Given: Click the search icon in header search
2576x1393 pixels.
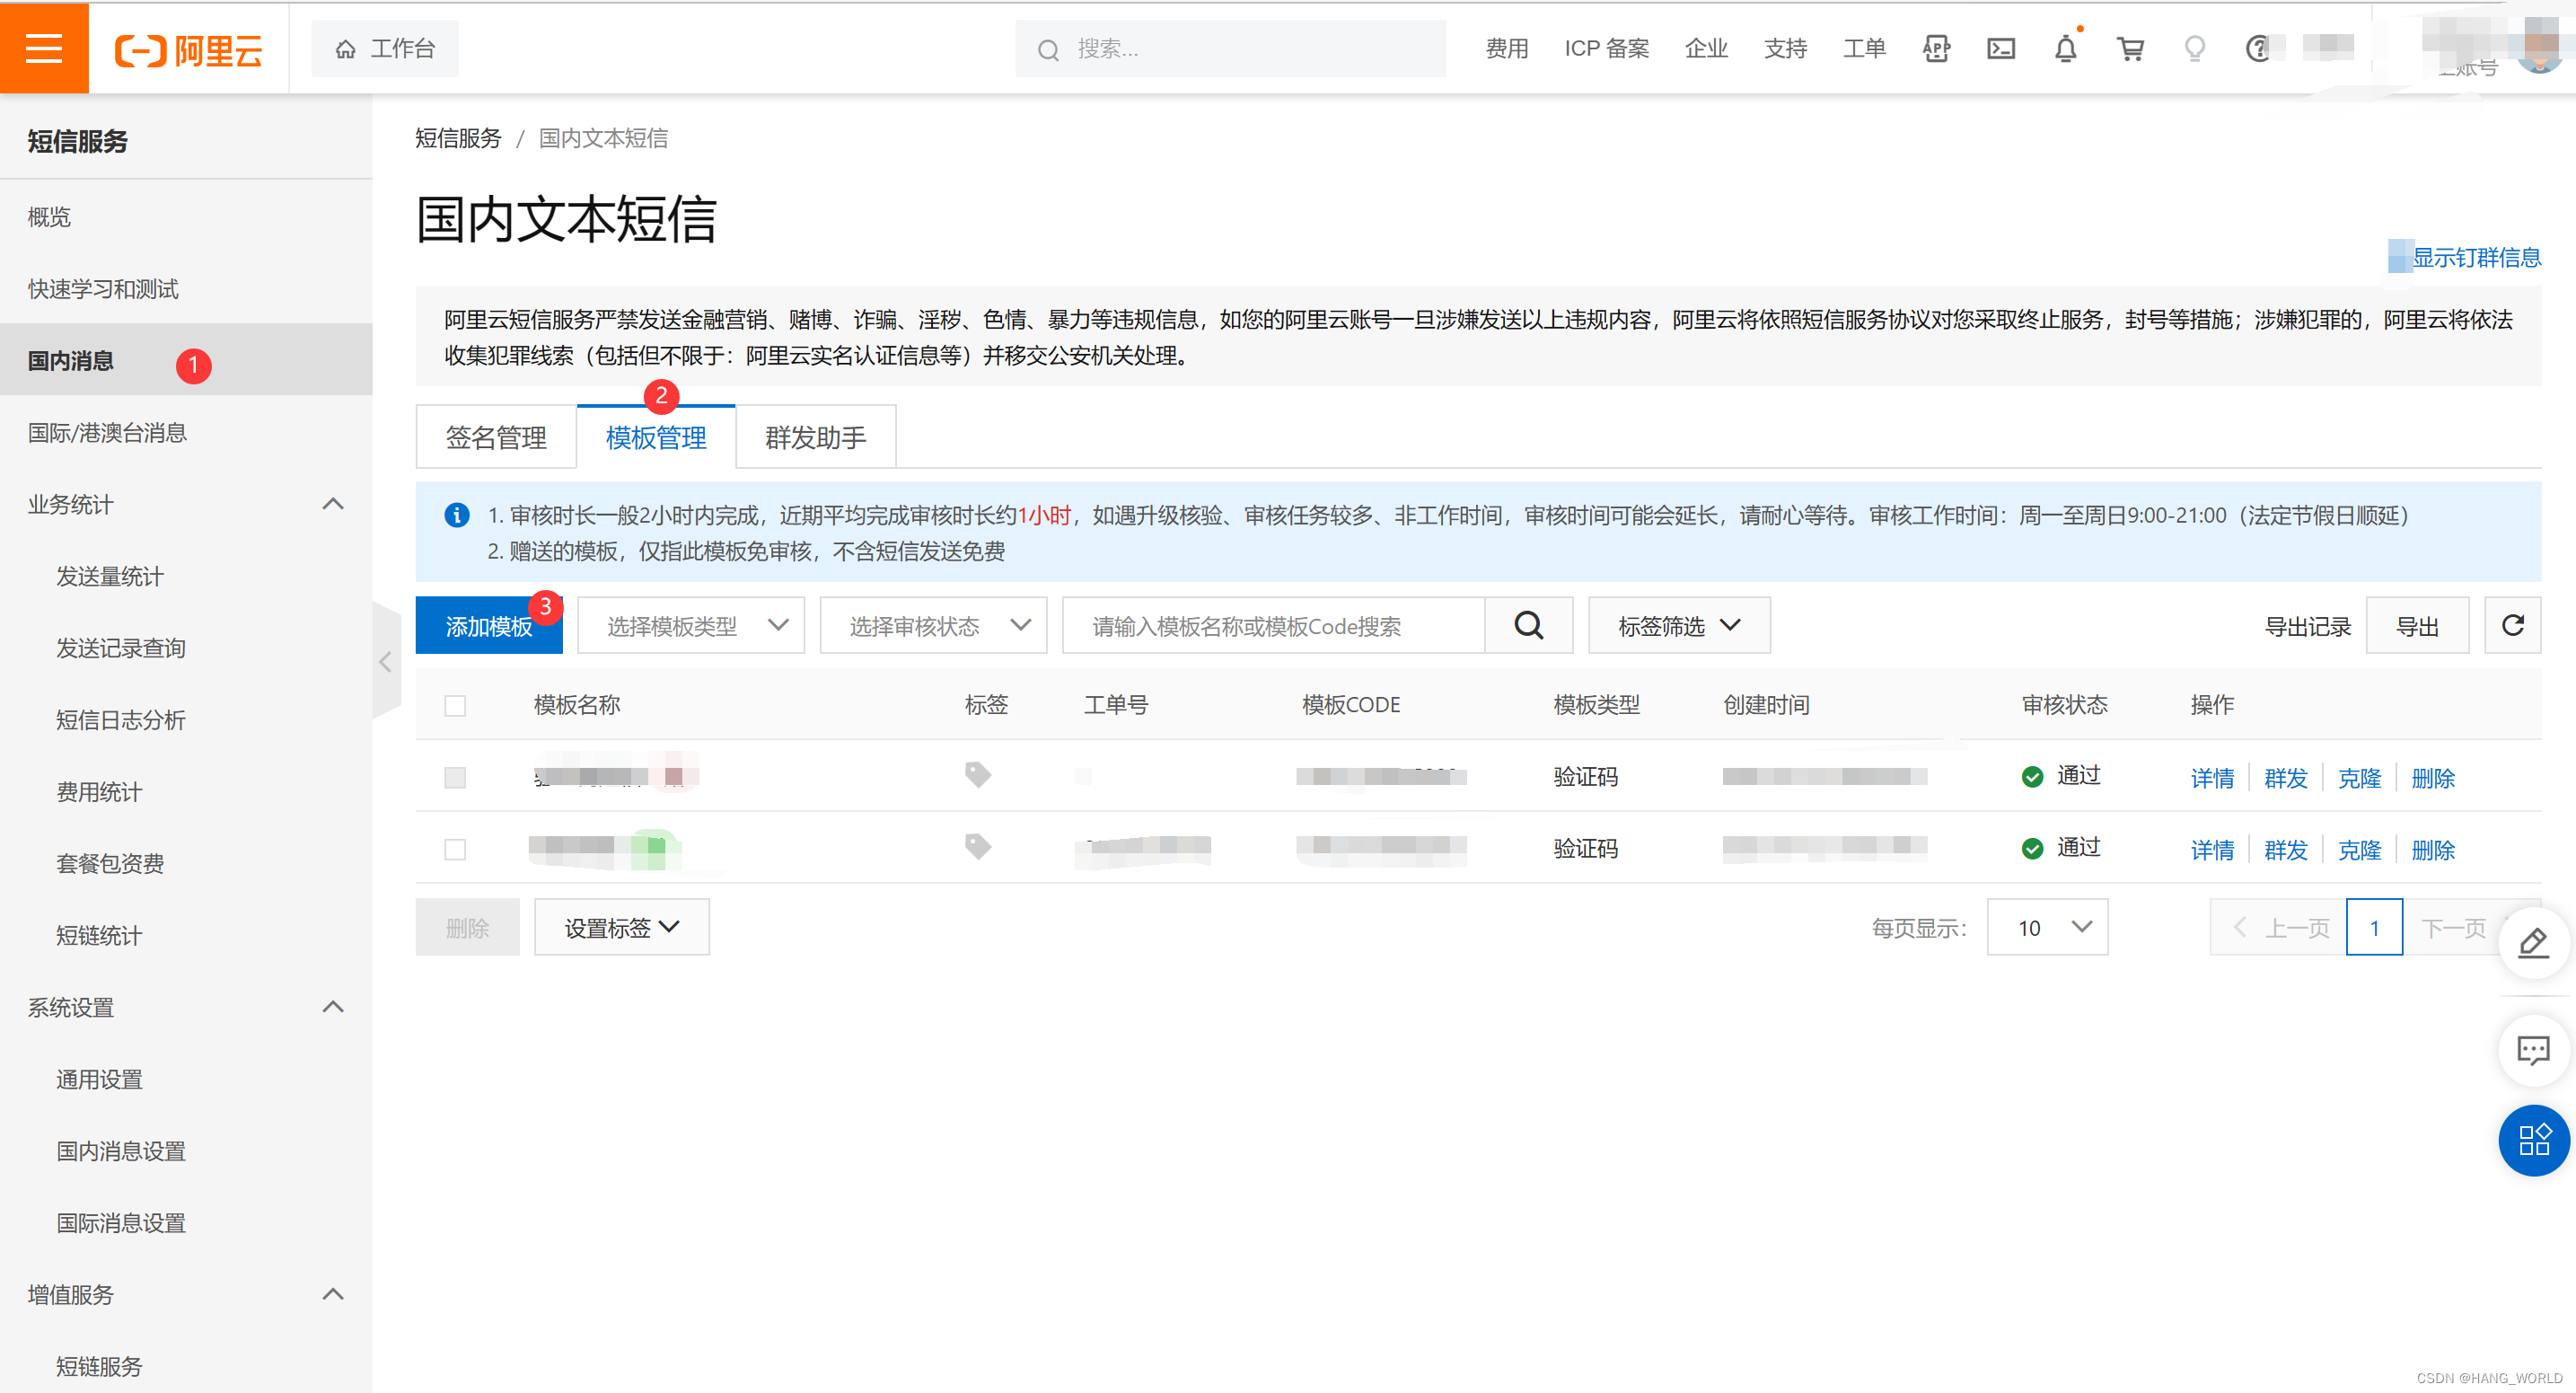Looking at the screenshot, I should point(1047,50).
